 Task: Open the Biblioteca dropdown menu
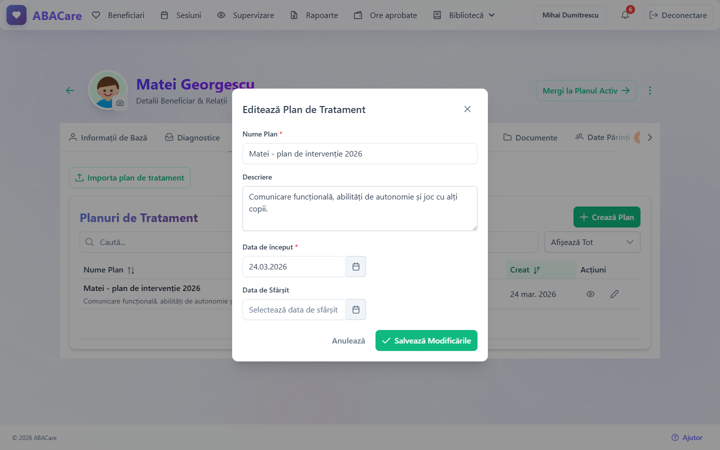[x=464, y=15]
